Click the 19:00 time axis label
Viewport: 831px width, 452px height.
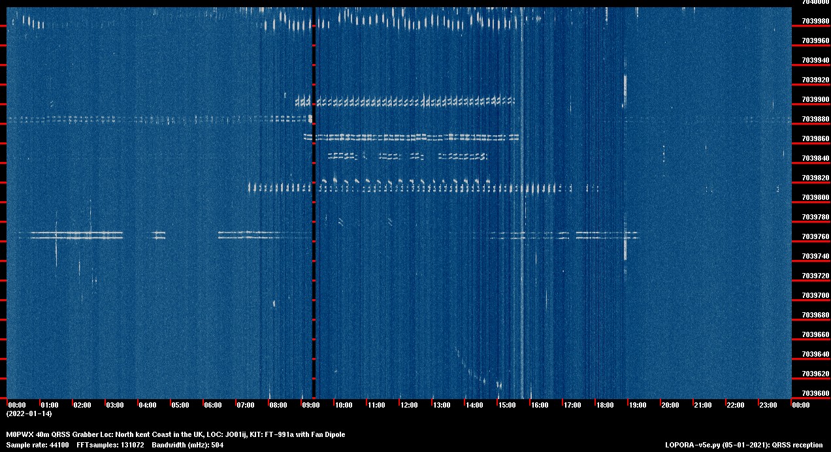coord(638,405)
